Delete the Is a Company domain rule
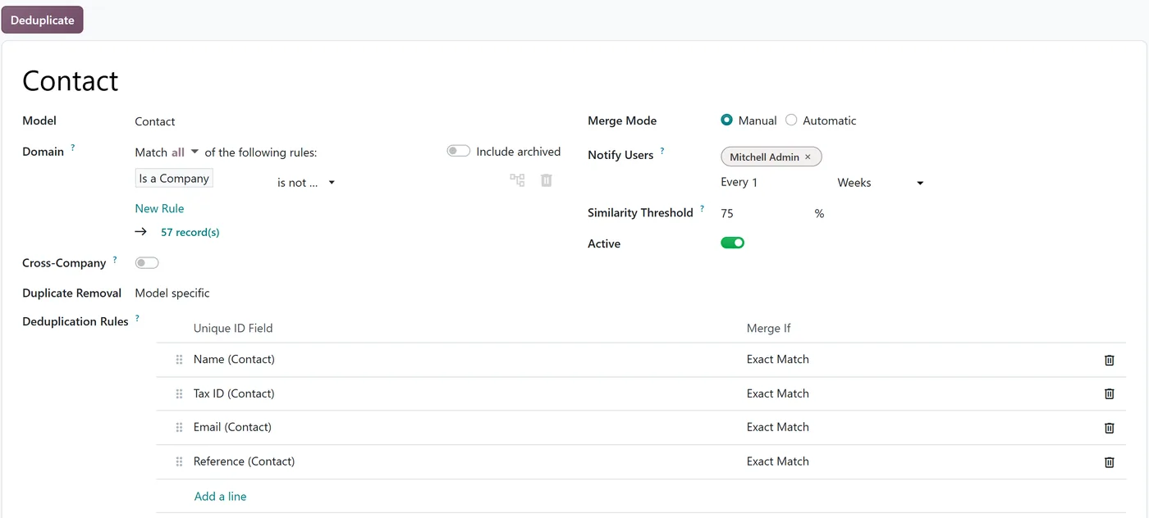The image size is (1149, 518). [546, 180]
